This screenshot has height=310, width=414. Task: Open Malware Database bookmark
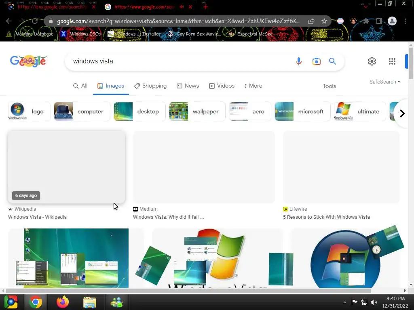(x=30, y=34)
